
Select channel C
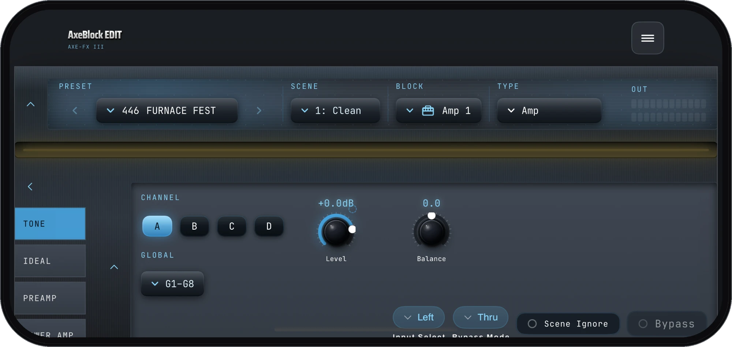pos(232,226)
